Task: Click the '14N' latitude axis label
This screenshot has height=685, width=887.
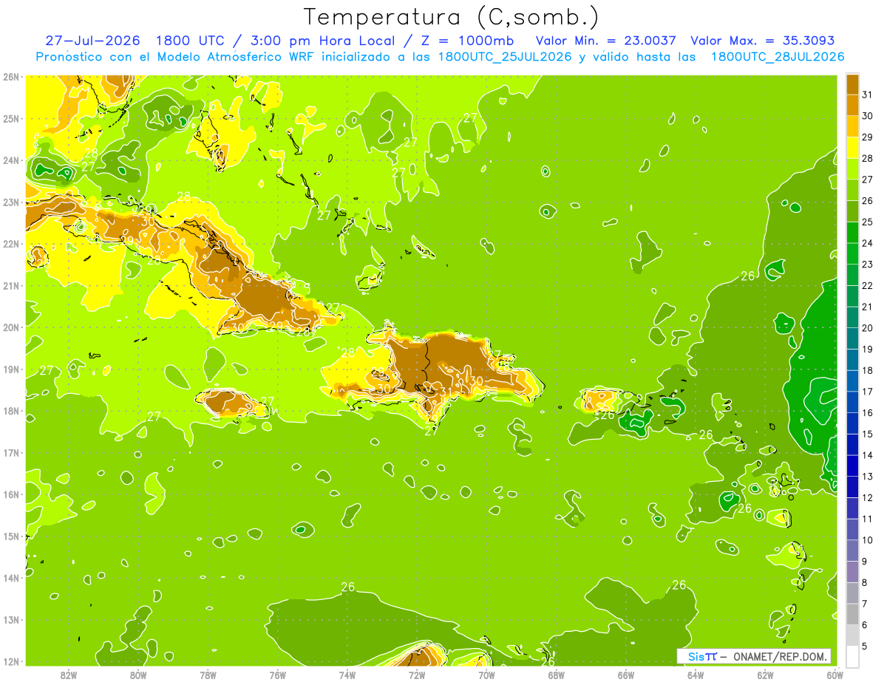Action: [11, 578]
